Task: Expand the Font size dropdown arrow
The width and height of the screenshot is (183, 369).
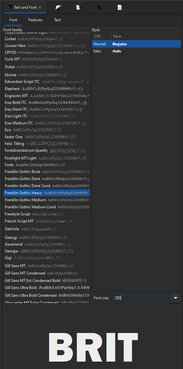Action: click(x=176, y=298)
